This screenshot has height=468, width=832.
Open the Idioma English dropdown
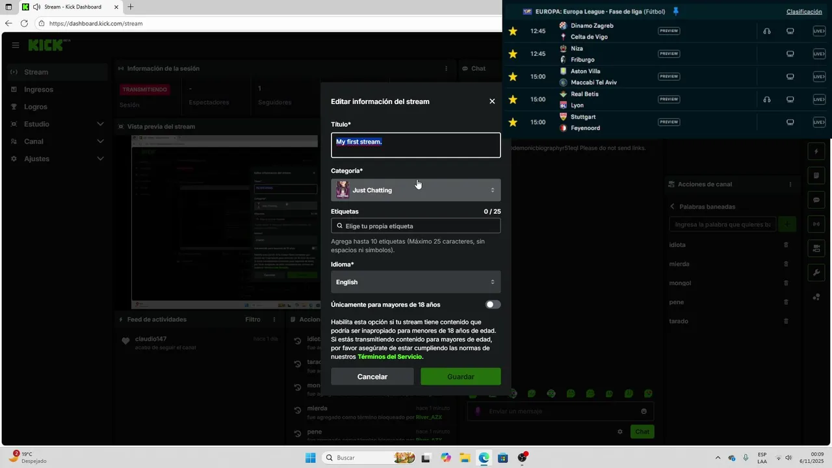point(416,282)
